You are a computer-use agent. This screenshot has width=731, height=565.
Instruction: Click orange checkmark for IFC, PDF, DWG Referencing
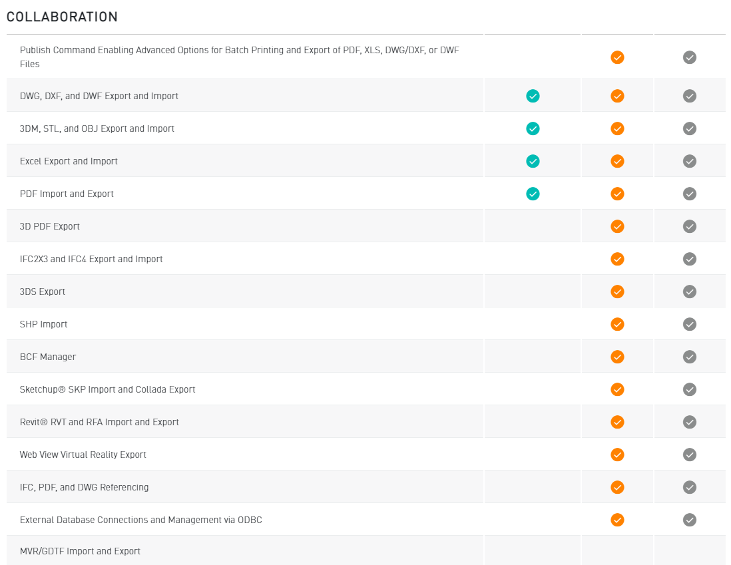(617, 487)
